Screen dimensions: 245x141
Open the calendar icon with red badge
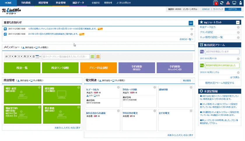click(x=216, y=3)
